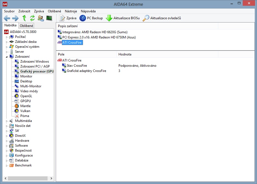Viewport: 257px width, 184px height.
Task: Click the Aktualizace BIOSu button
Action: point(123,18)
